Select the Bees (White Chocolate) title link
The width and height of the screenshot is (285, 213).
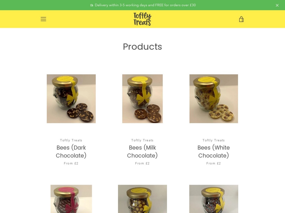(213, 151)
